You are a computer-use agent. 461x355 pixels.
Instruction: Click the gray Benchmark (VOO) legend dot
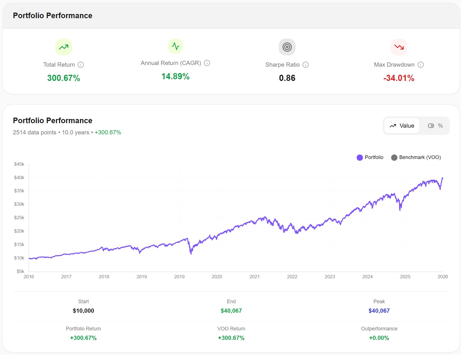(x=394, y=157)
